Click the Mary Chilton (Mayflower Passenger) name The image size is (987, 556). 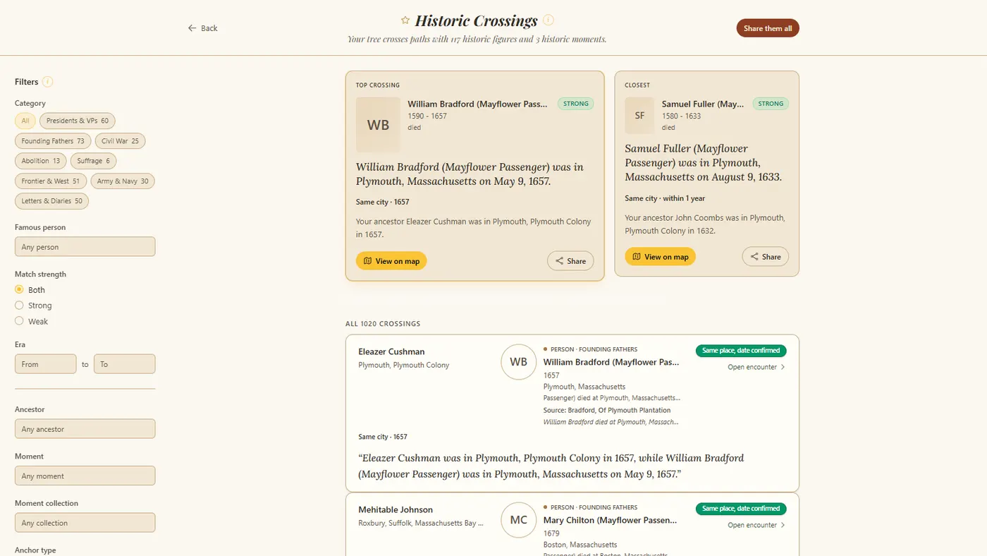pos(610,520)
